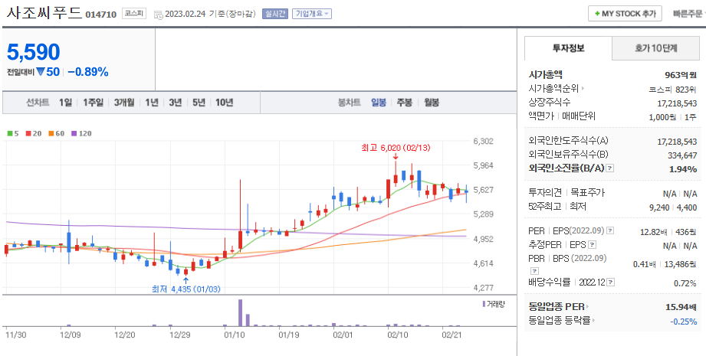Click the tallest volume bar near 01/10
706x356 pixels.
point(241,313)
